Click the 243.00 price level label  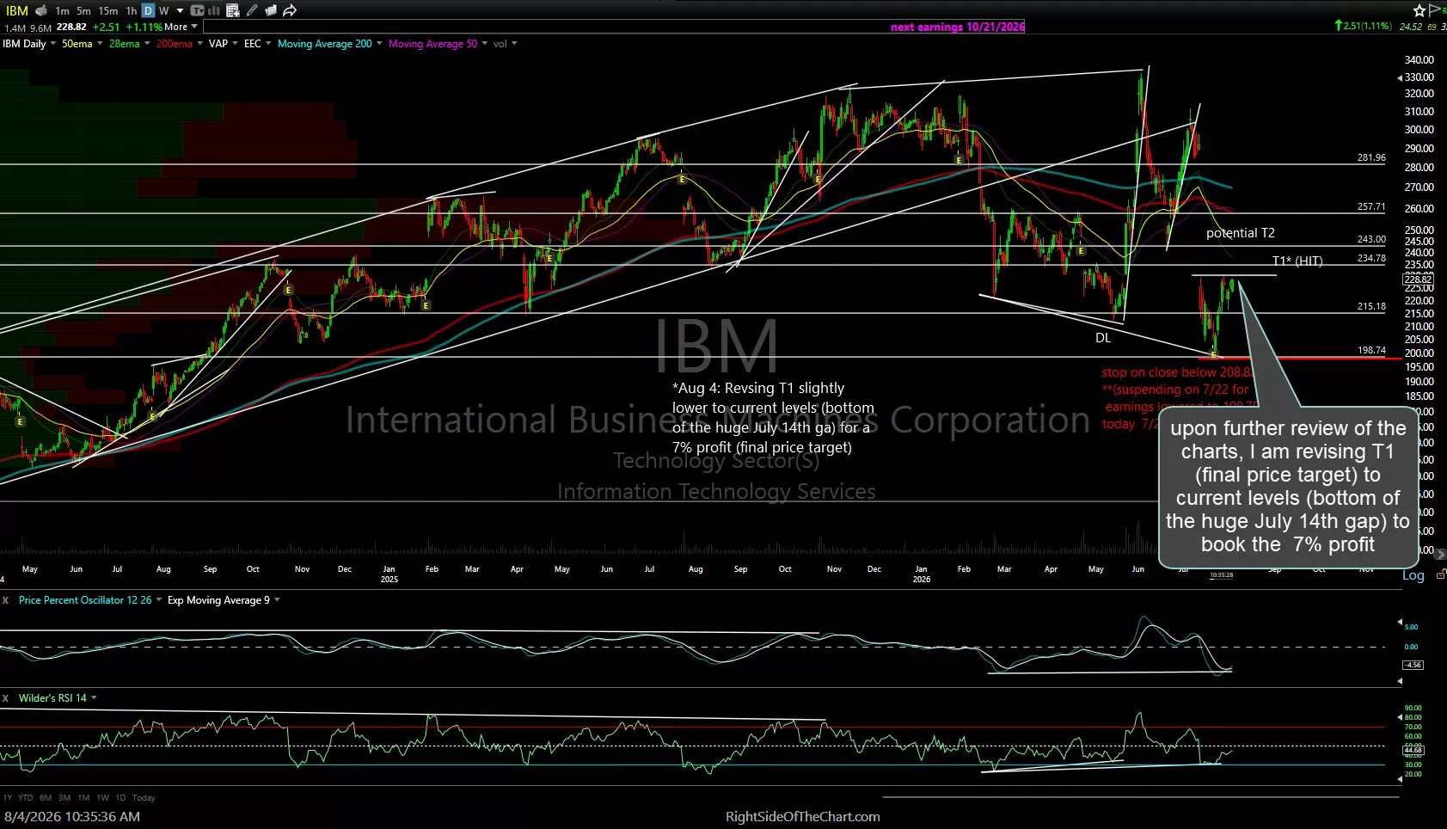click(x=1371, y=239)
